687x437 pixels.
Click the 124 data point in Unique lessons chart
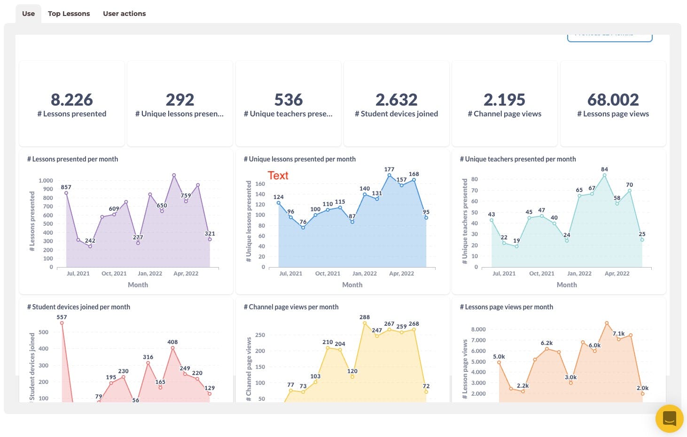pyautogui.click(x=279, y=203)
